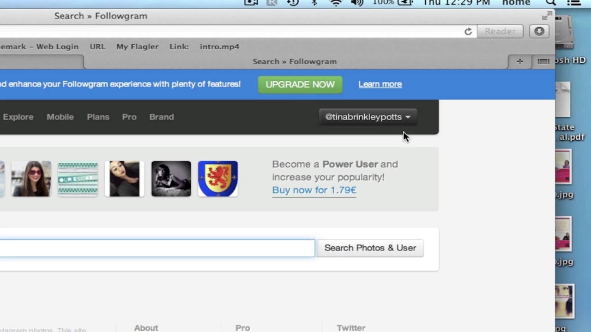591x332 pixels.
Task: Open the Plans page
Action: click(x=98, y=117)
